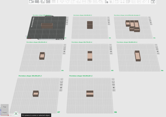Open the Support painting tool

[95, 1]
